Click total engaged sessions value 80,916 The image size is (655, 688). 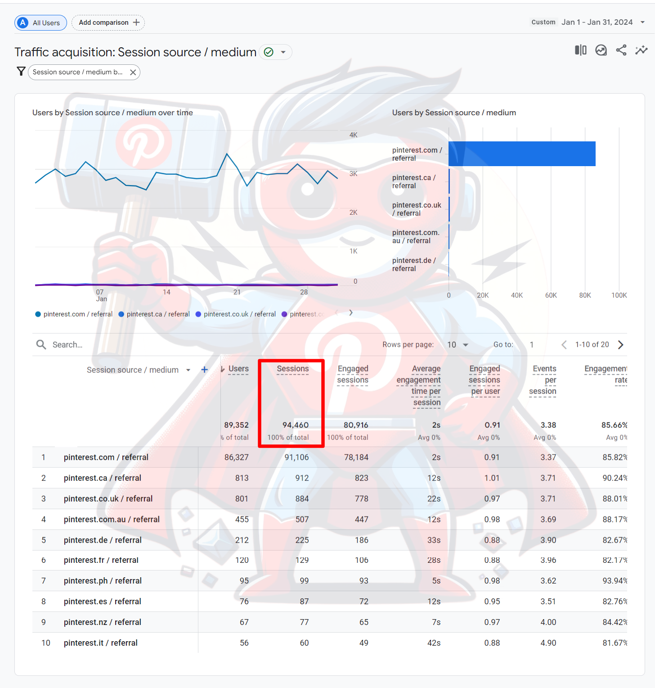pyautogui.click(x=356, y=425)
